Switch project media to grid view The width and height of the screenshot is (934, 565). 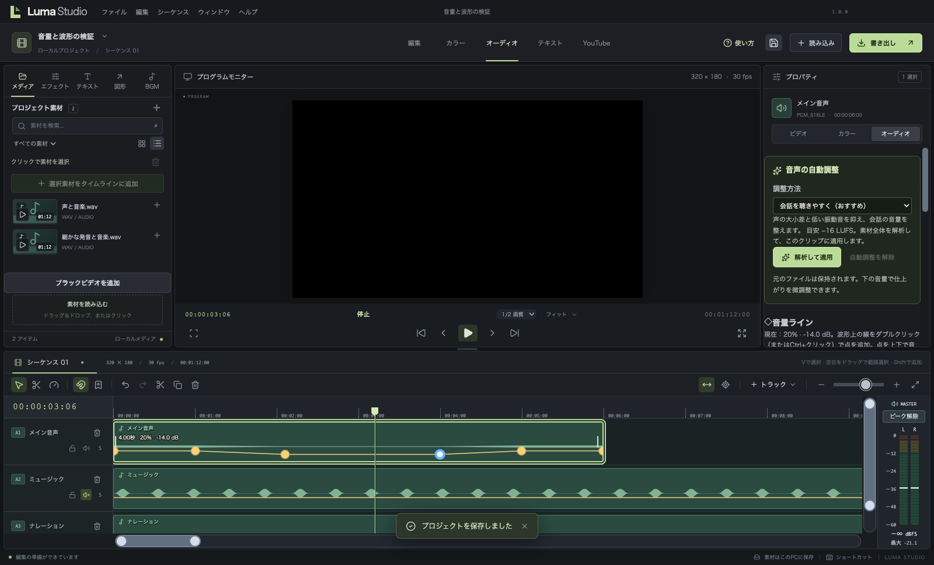pyautogui.click(x=141, y=144)
